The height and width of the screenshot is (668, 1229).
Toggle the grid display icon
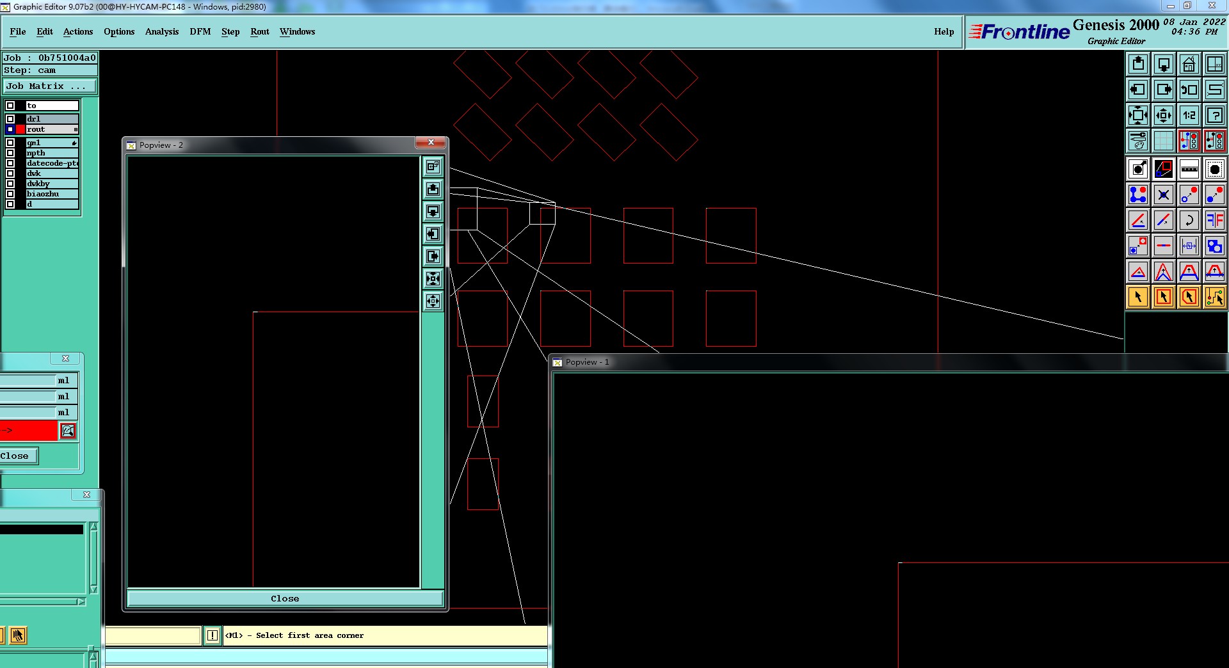(1164, 141)
